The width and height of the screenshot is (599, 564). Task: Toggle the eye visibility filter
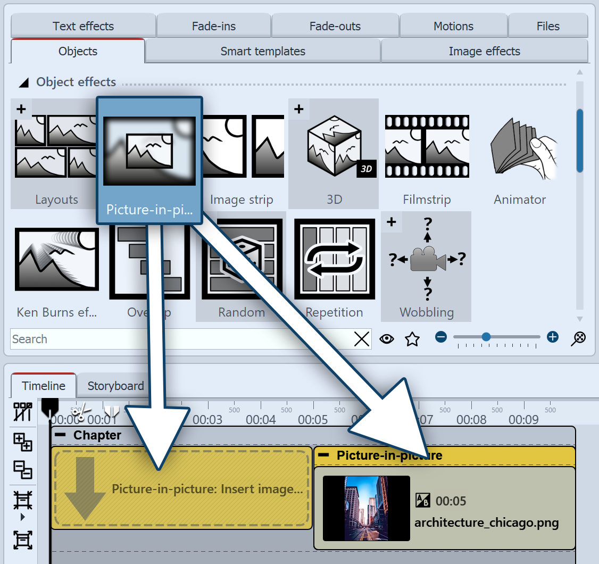point(387,339)
